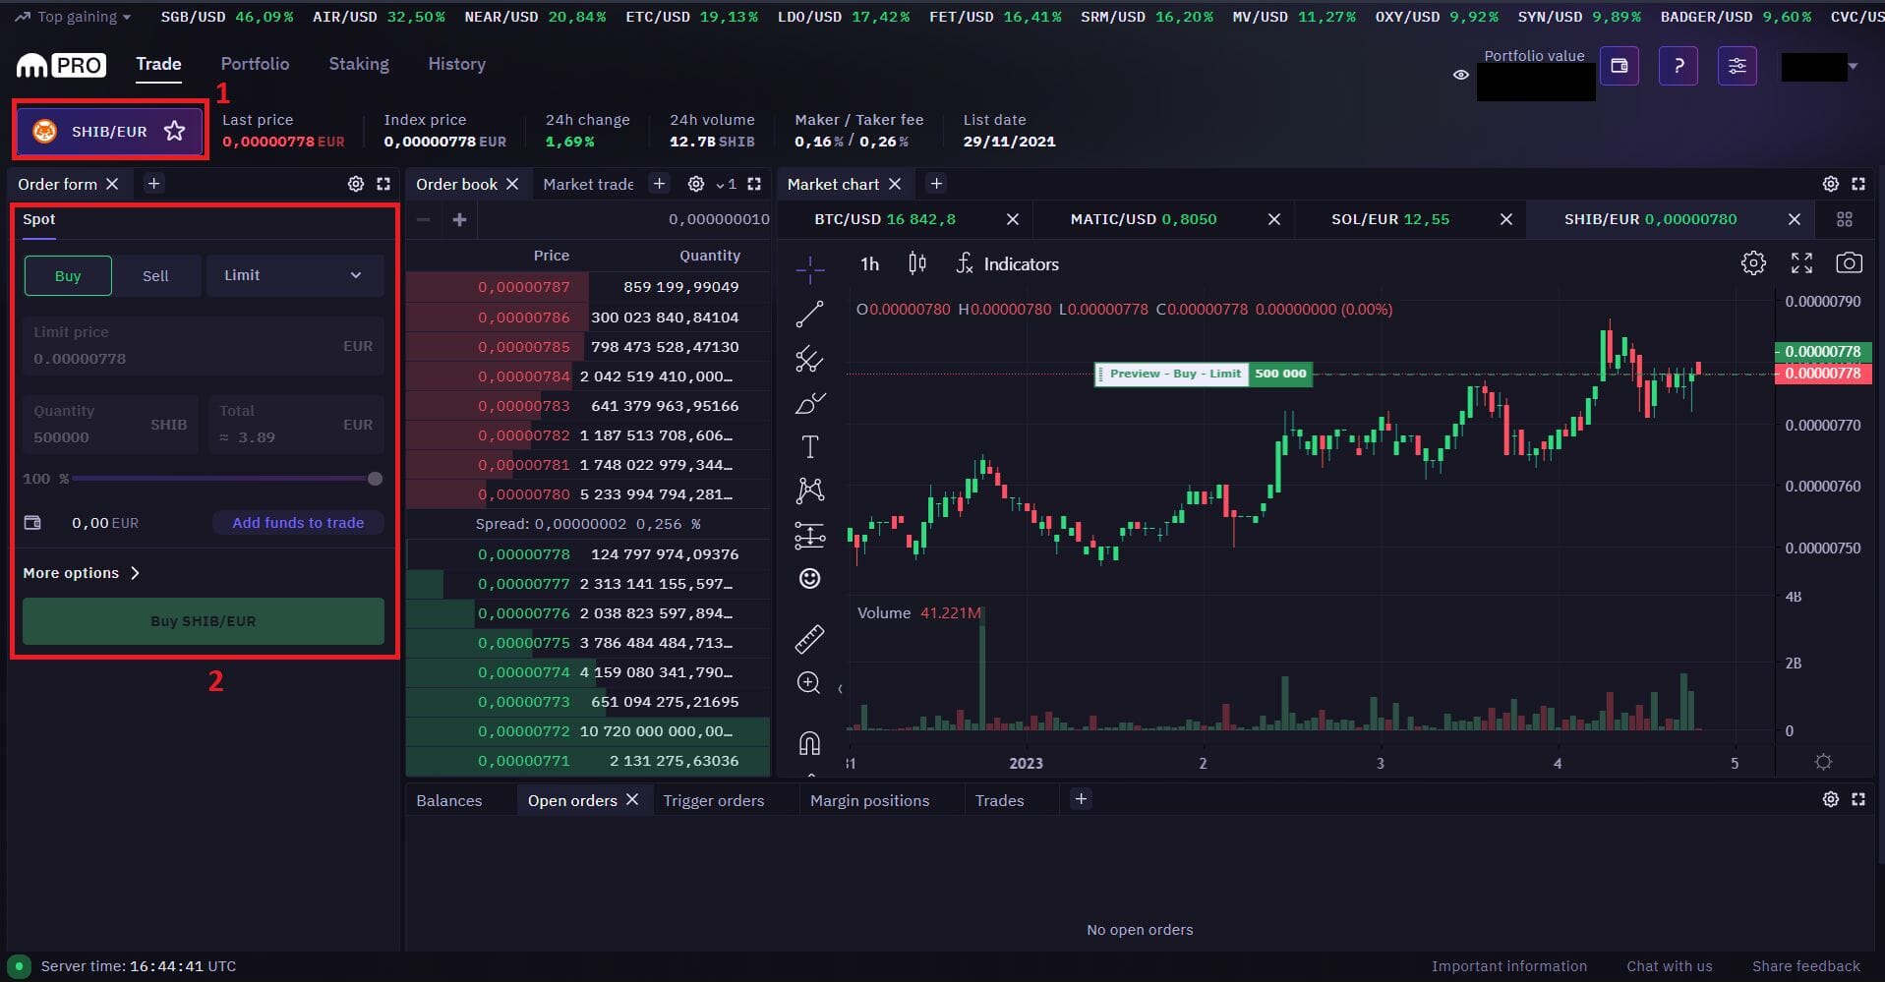This screenshot has width=1885, height=982.
Task: Select the Sell side toggle
Action: [x=155, y=276]
